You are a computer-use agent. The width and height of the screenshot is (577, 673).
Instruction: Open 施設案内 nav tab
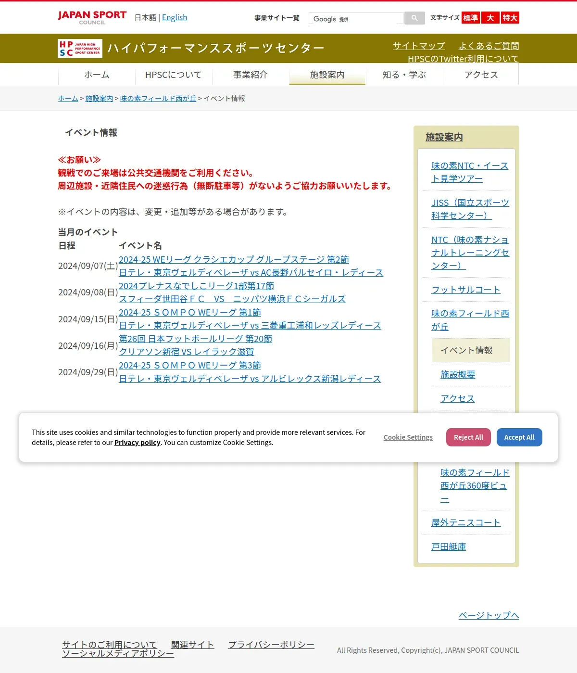click(x=327, y=75)
